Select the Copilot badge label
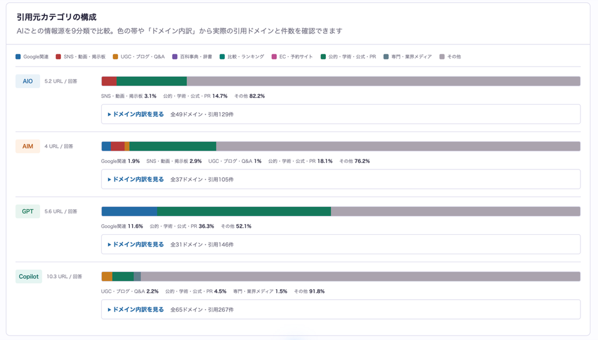 pyautogui.click(x=29, y=276)
